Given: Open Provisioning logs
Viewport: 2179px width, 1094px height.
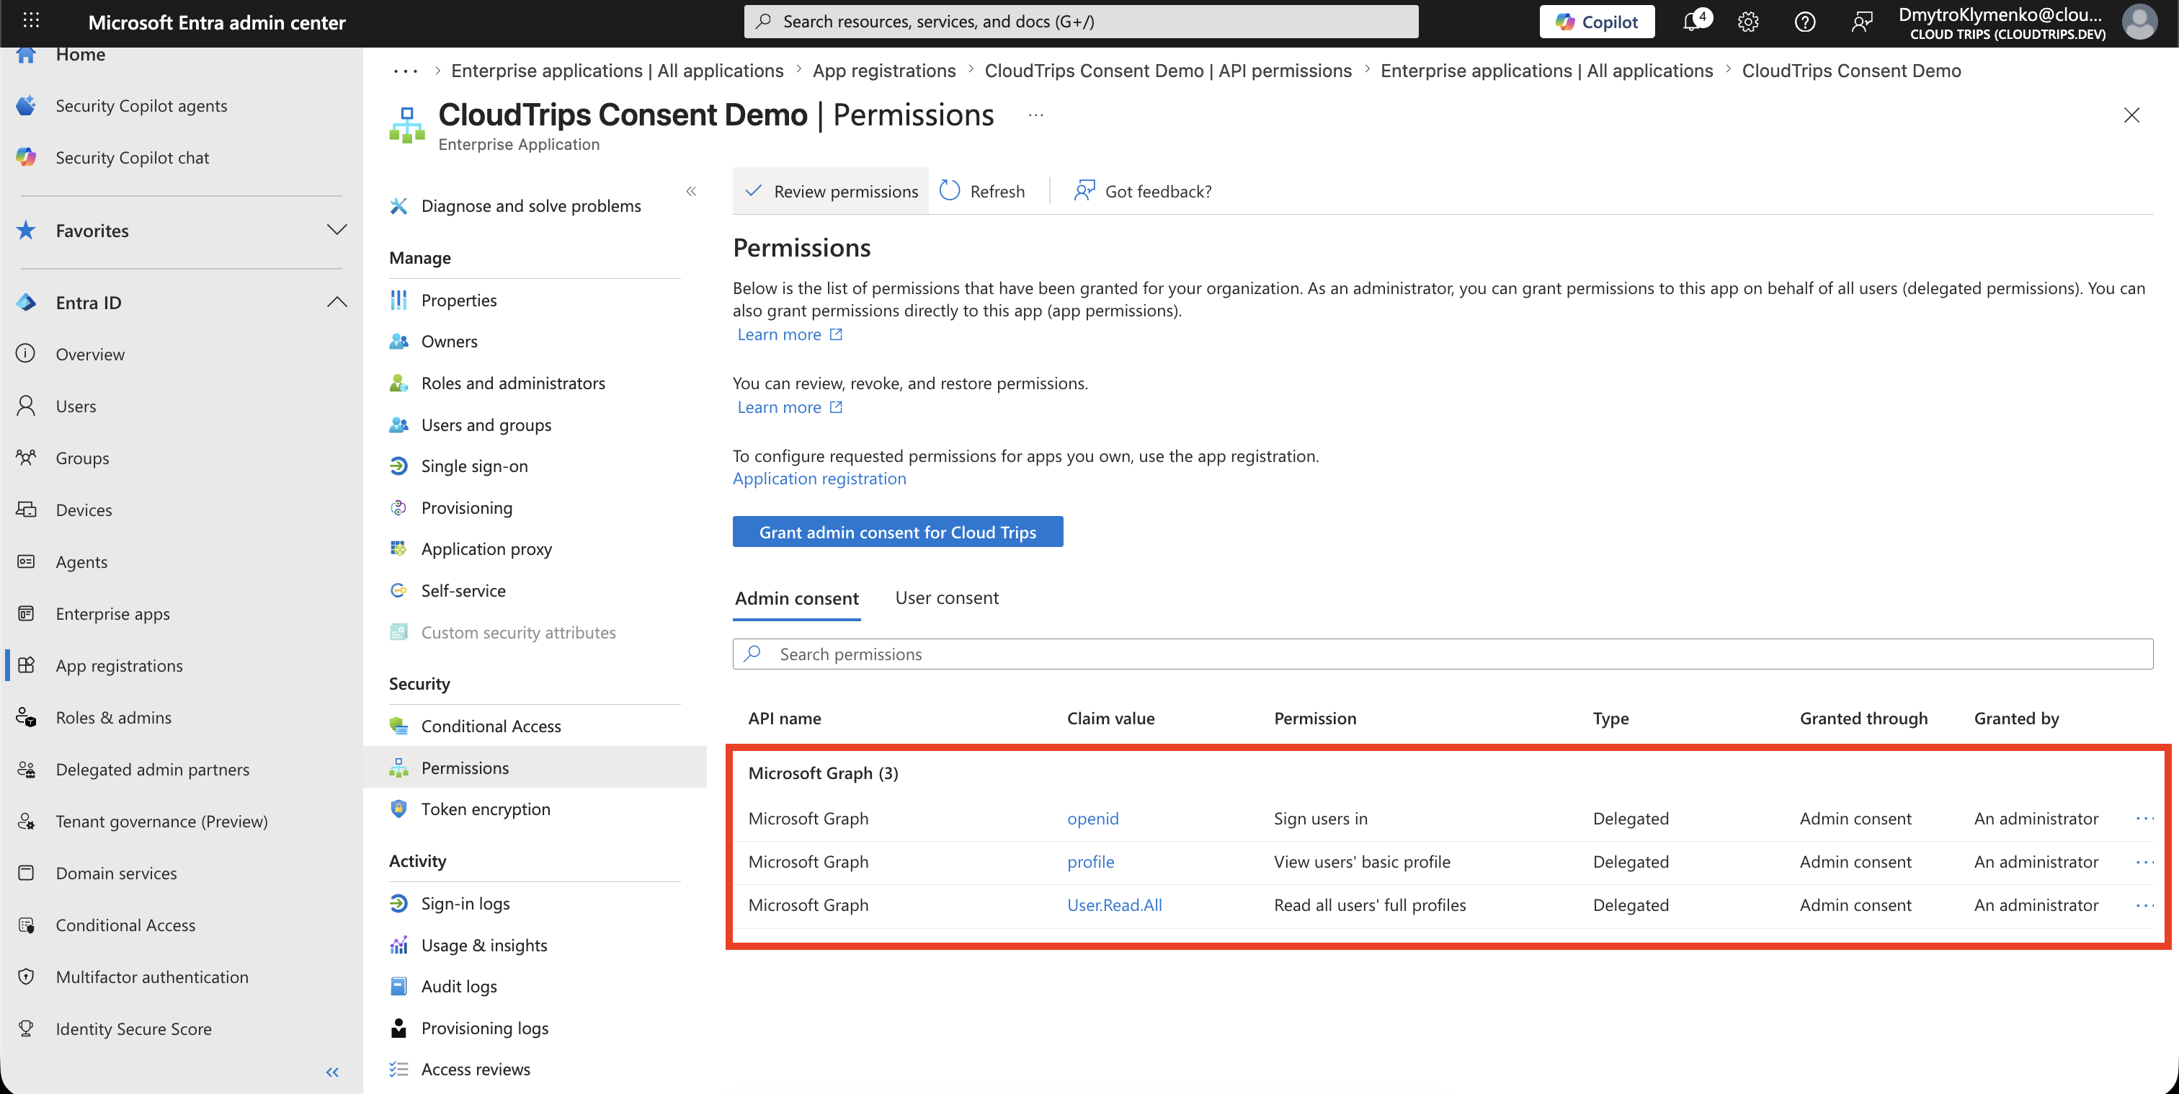Looking at the screenshot, I should coord(485,1028).
